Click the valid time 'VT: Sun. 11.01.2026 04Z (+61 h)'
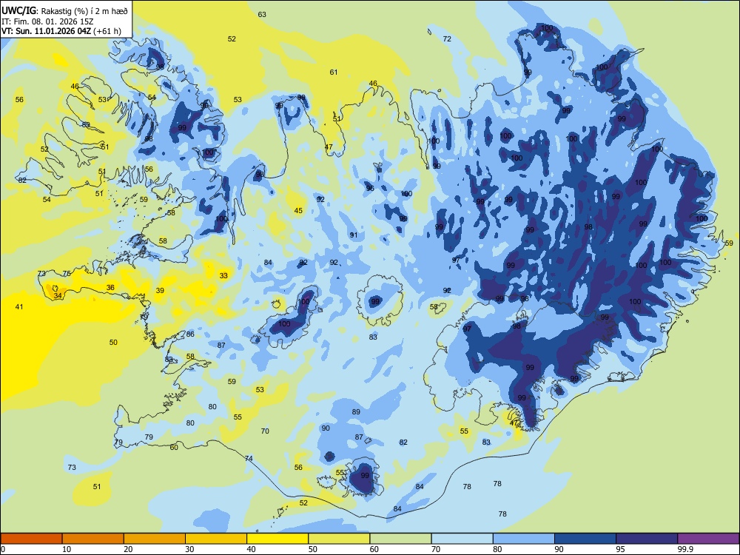 coord(61,31)
